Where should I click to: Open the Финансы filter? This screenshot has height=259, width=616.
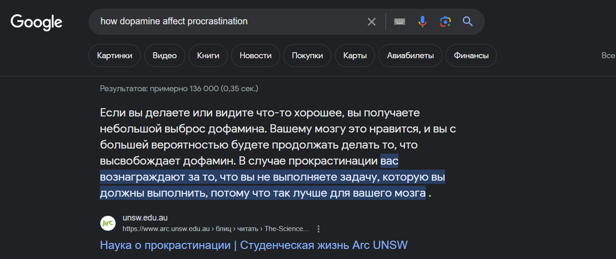coord(471,56)
